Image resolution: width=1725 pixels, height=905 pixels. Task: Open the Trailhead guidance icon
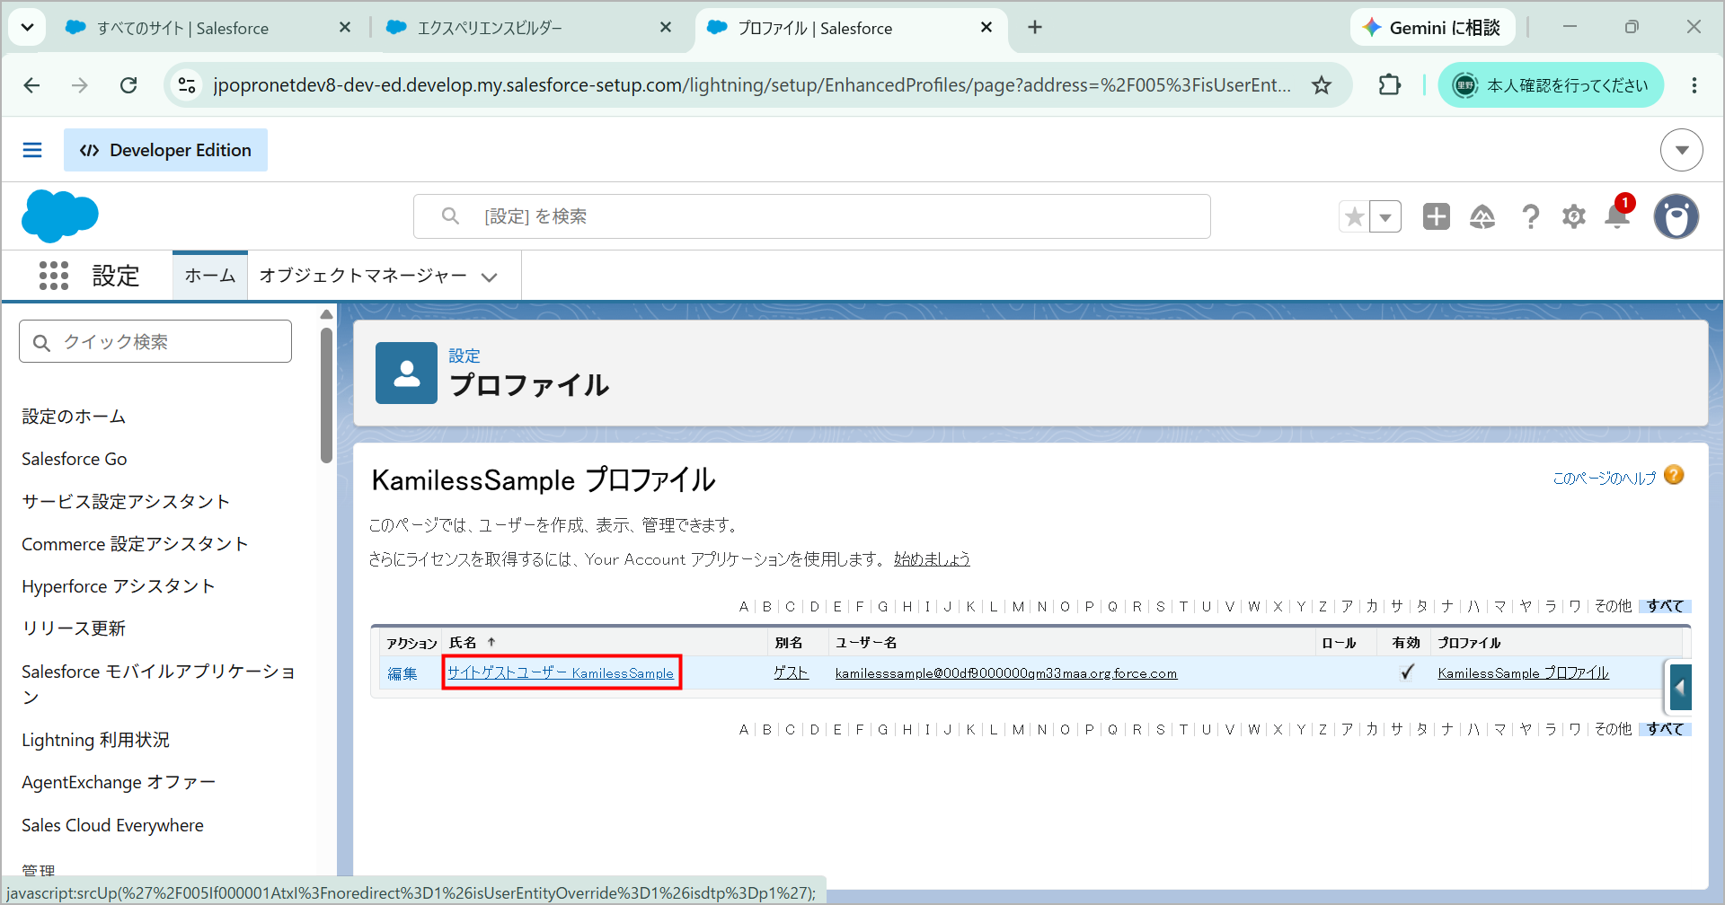click(1482, 216)
